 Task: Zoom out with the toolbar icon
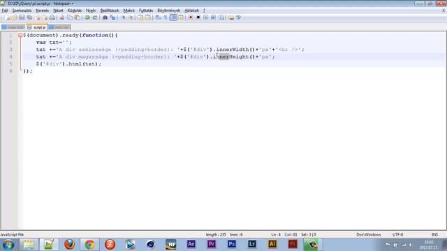[x=131, y=17]
